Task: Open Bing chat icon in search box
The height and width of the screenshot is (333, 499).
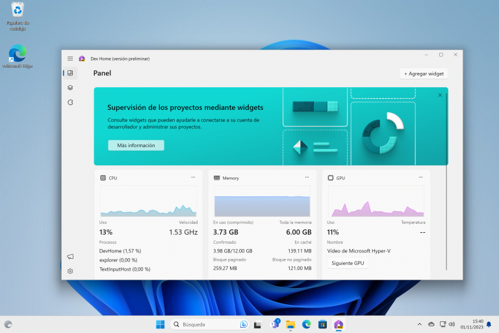Action: pos(244,325)
